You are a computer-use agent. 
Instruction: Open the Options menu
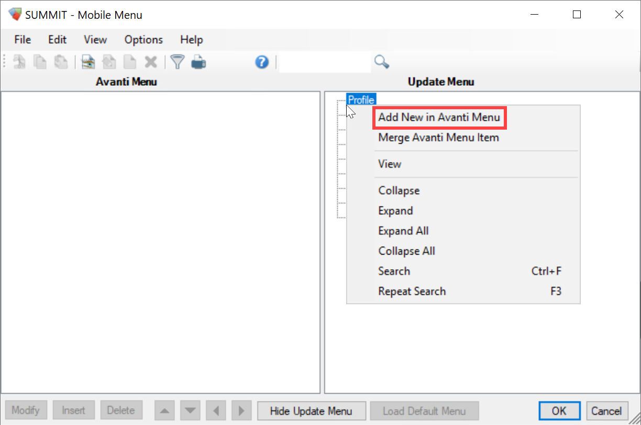point(143,40)
